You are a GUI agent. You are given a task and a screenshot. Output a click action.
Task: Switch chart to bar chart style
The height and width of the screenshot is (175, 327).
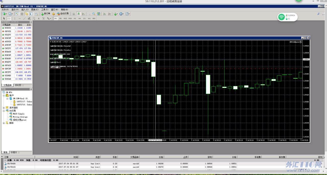[74, 14]
